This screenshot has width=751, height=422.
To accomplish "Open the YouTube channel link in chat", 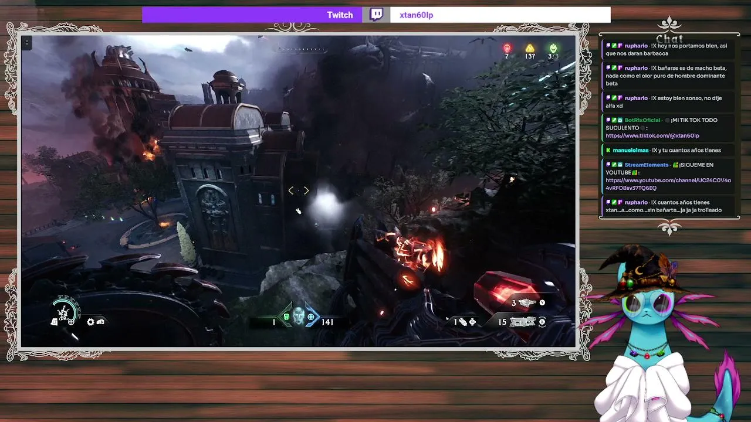I will click(x=668, y=184).
